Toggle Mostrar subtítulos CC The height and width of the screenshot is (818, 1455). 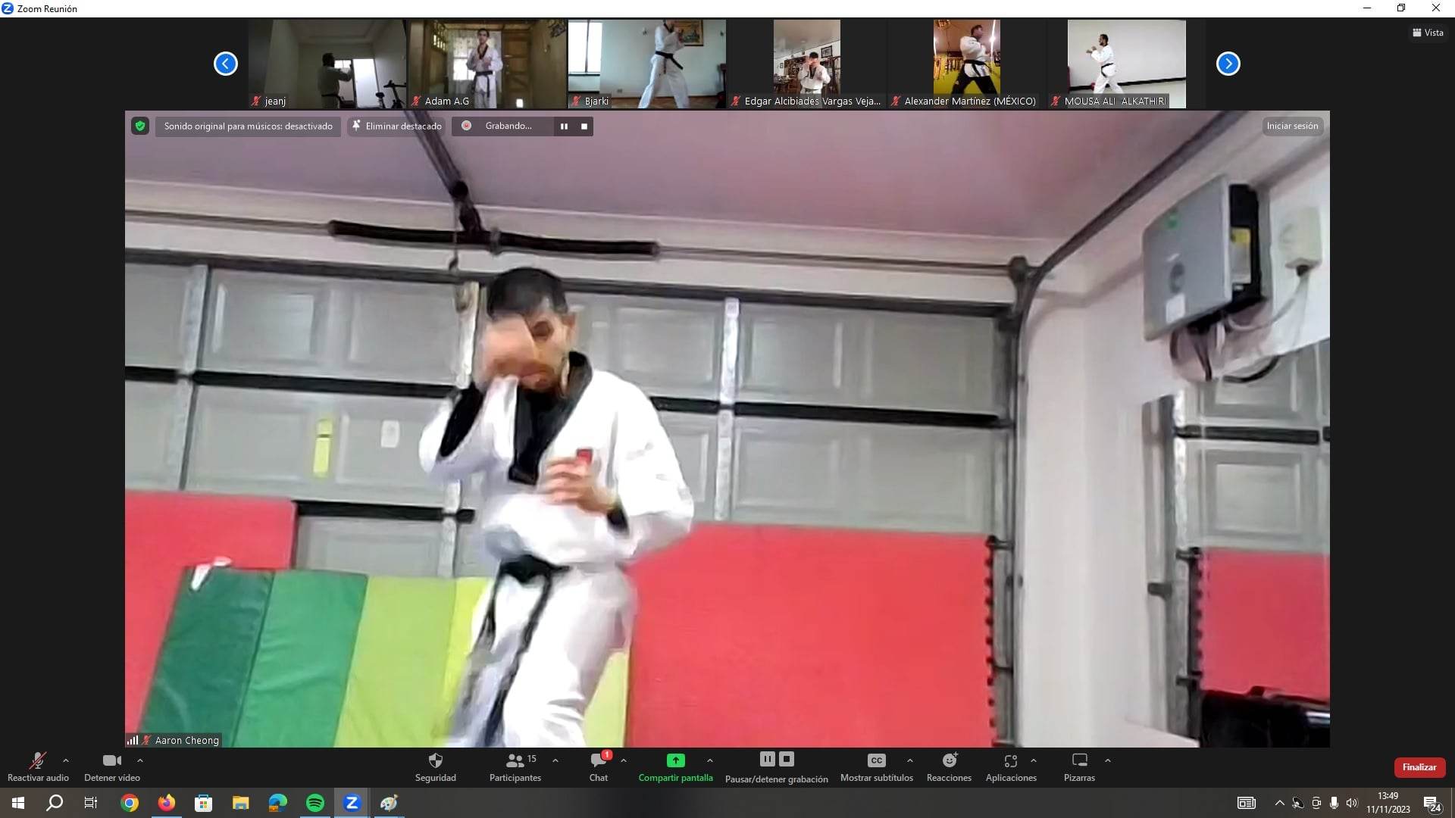[877, 766]
